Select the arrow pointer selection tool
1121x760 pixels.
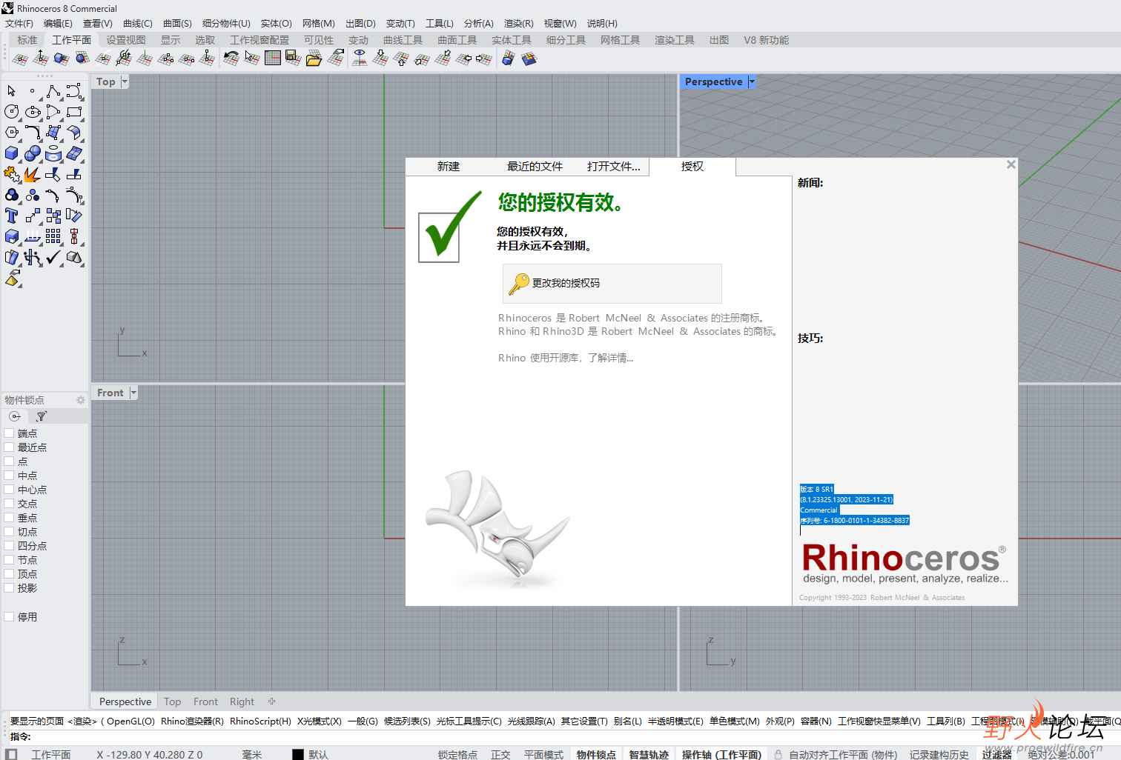tap(12, 91)
